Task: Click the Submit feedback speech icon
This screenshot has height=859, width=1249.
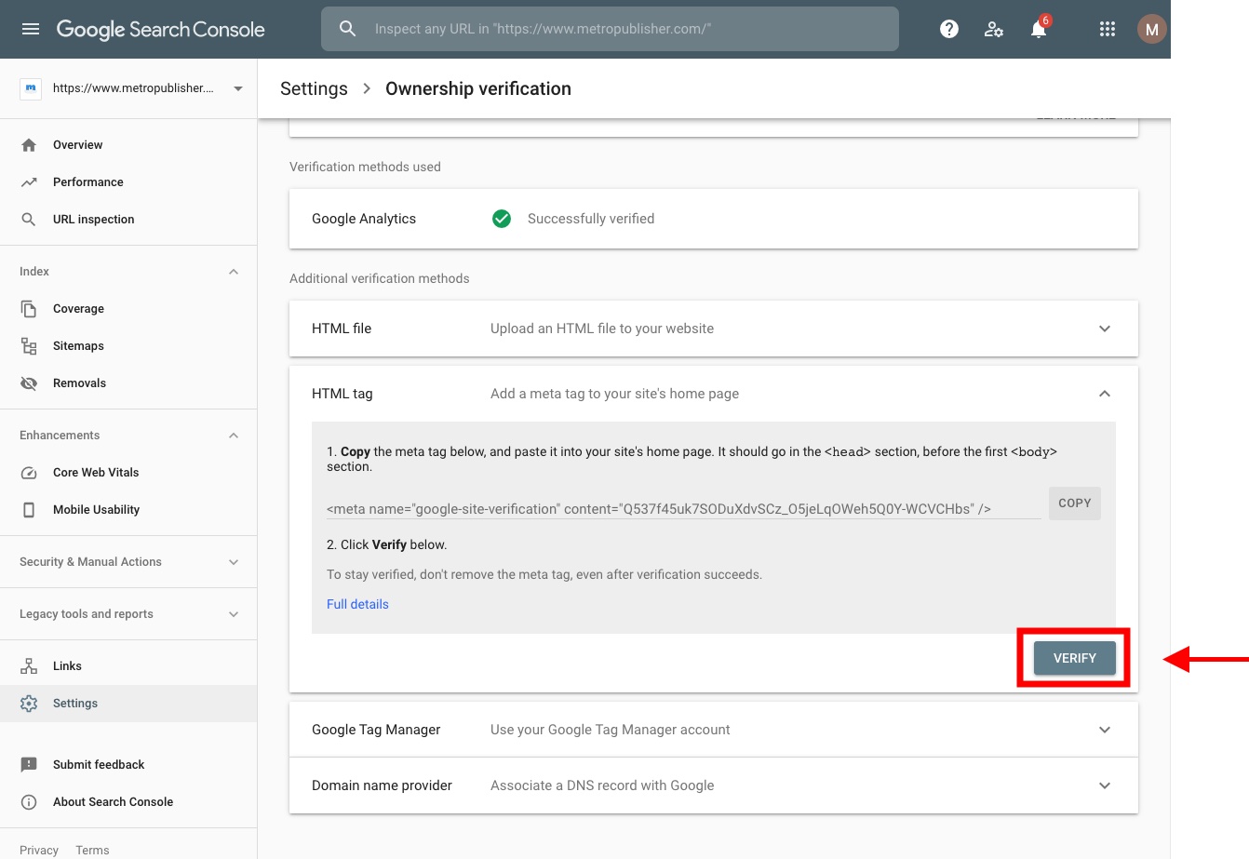Action: [x=29, y=765]
